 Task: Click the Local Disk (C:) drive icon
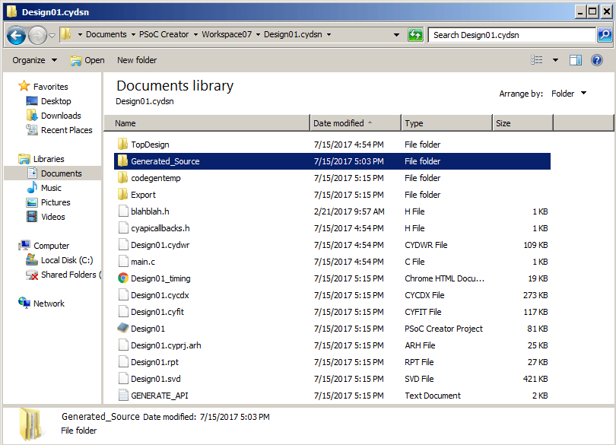pyautogui.click(x=32, y=259)
